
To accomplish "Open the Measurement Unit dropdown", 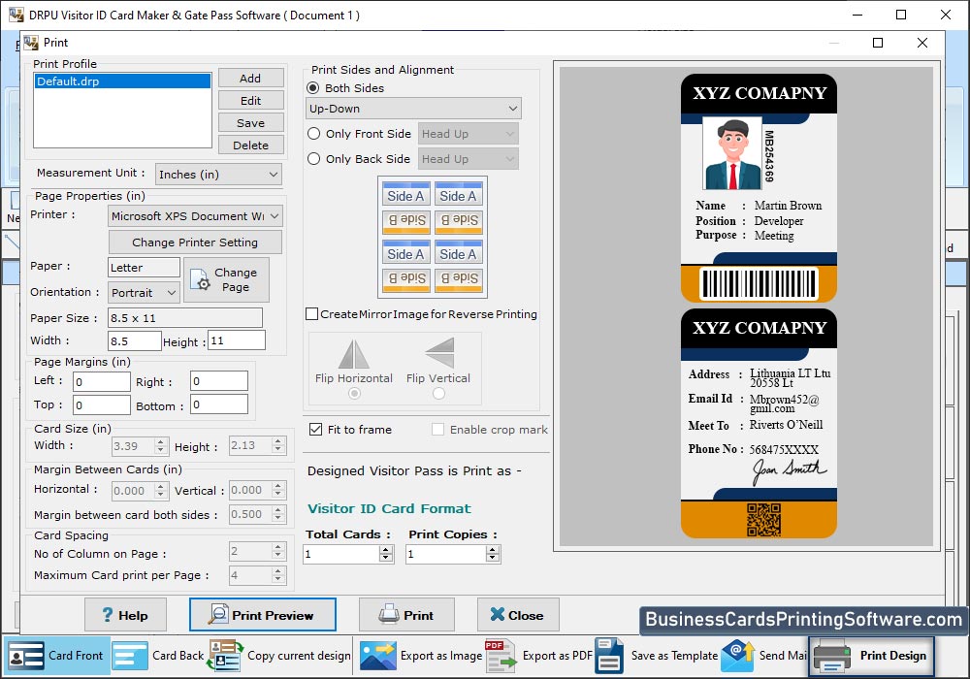I will click(x=218, y=175).
